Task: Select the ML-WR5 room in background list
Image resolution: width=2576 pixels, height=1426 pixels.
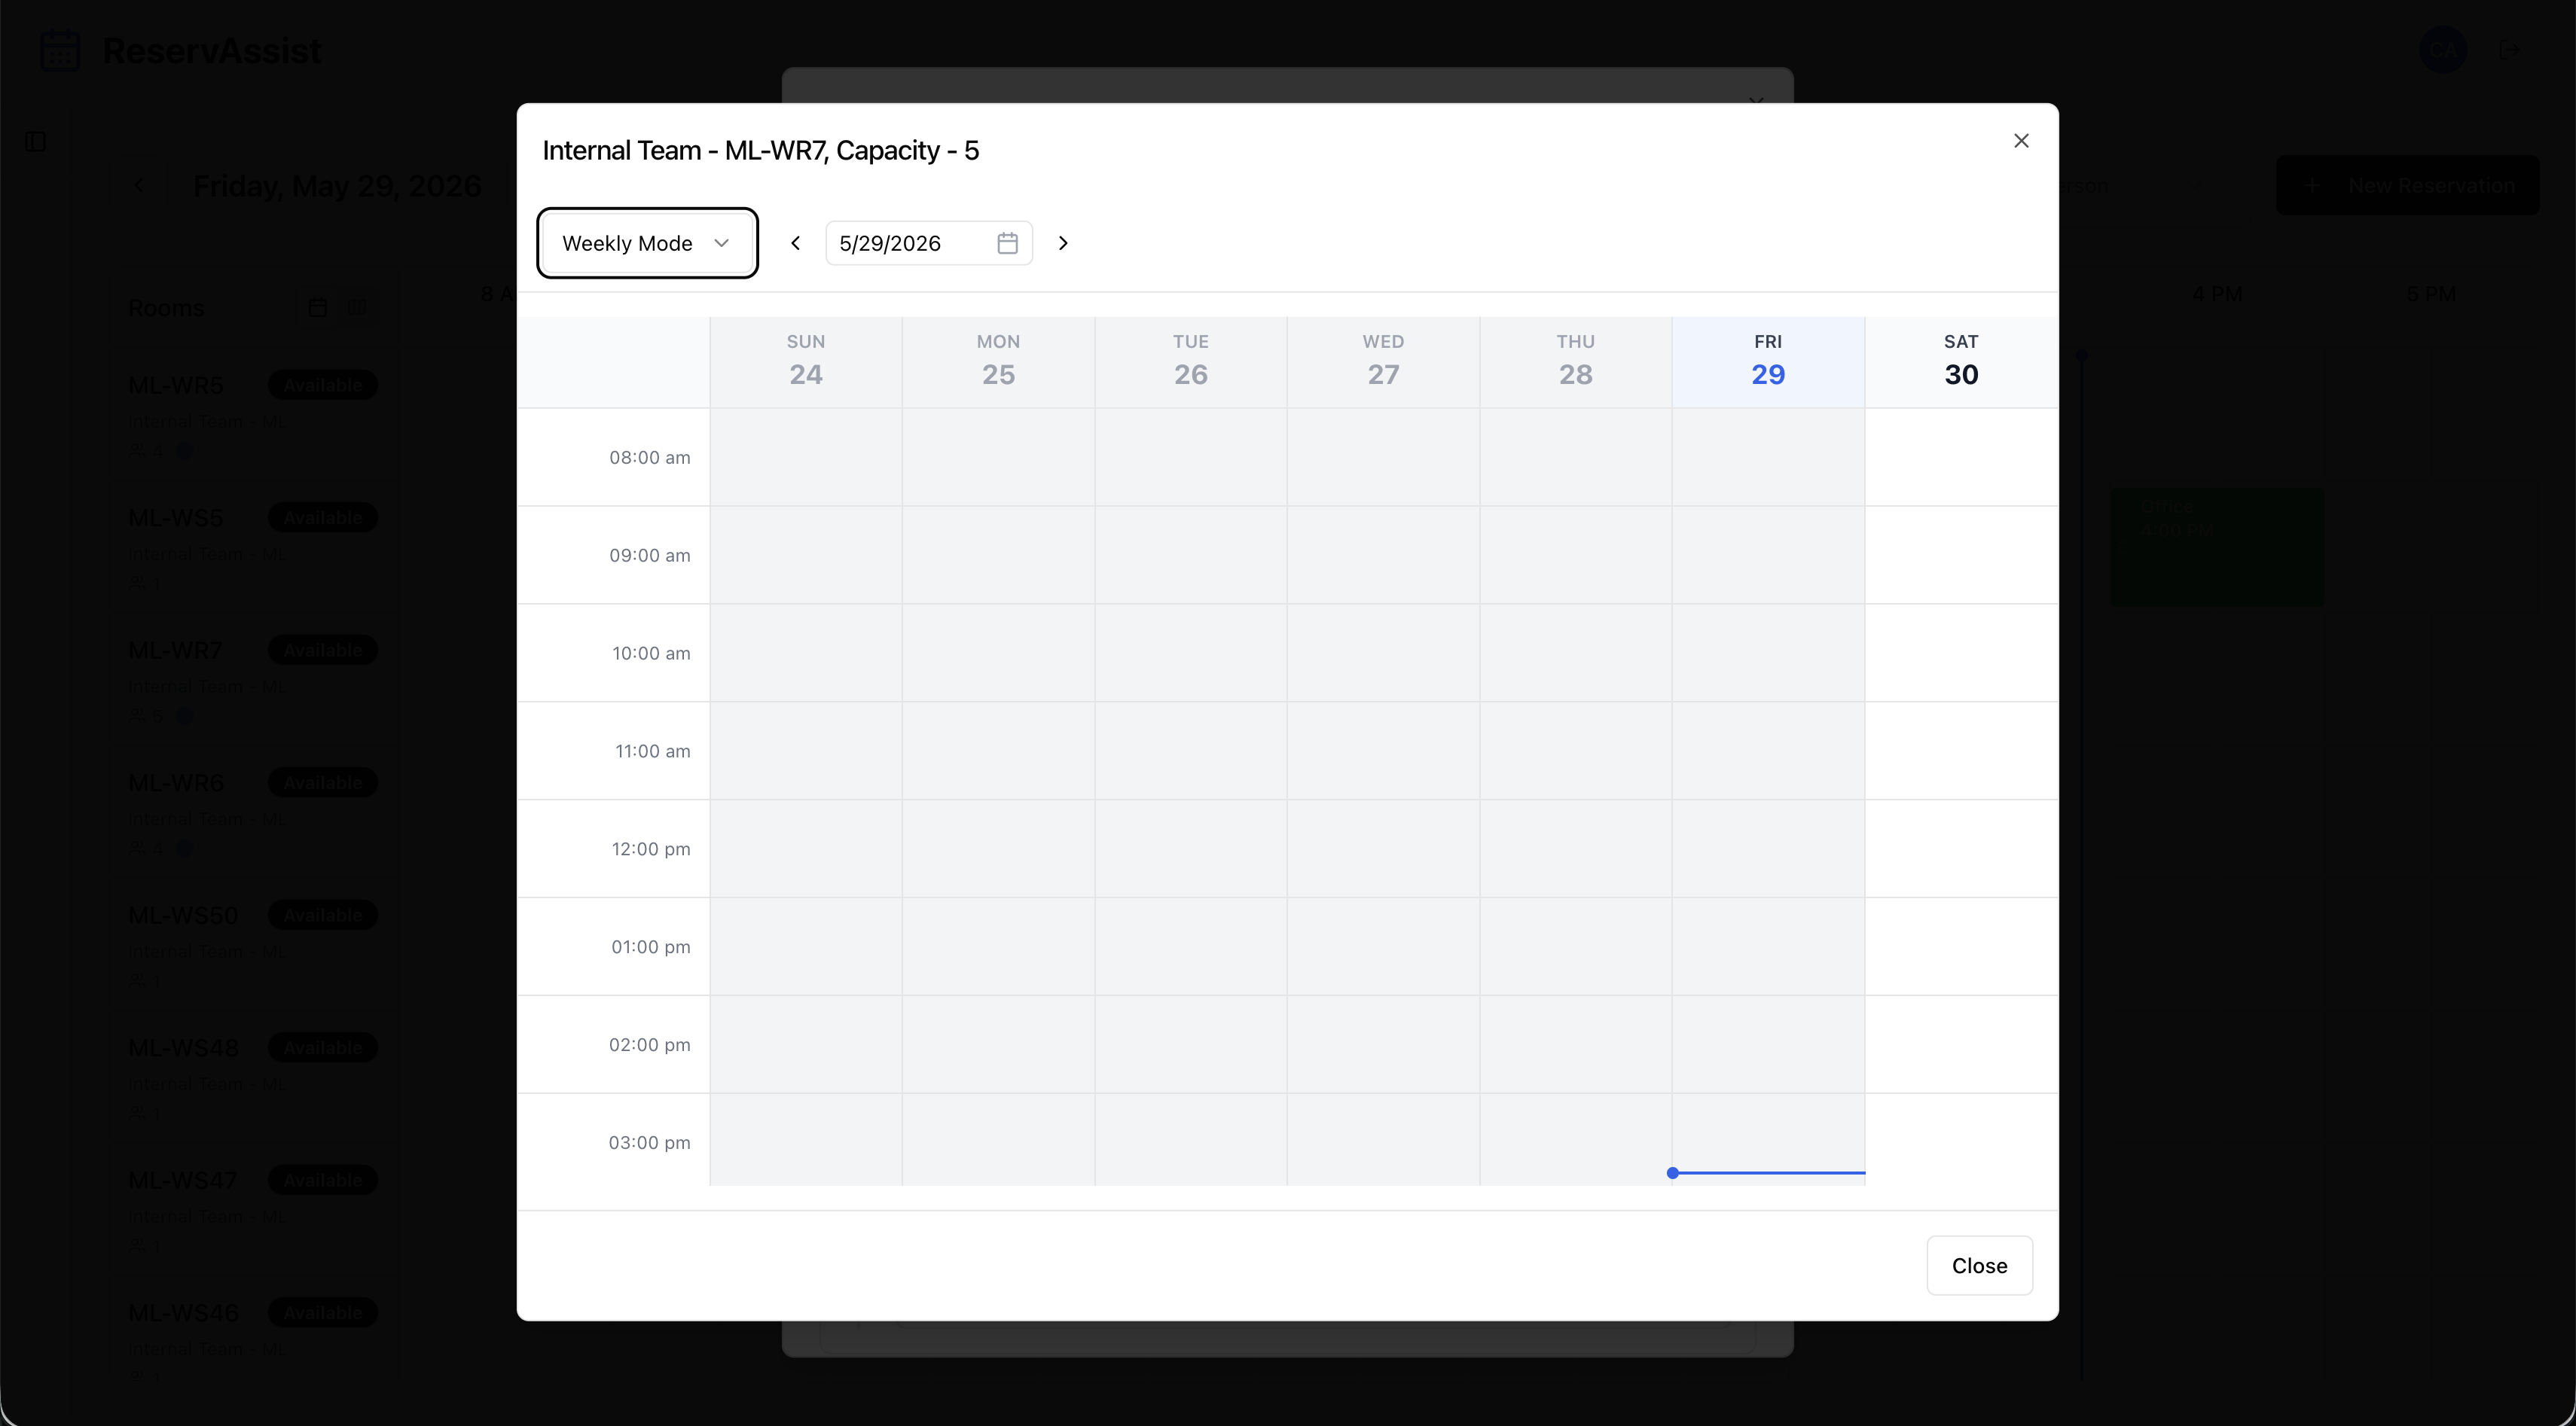Action: (x=175, y=385)
